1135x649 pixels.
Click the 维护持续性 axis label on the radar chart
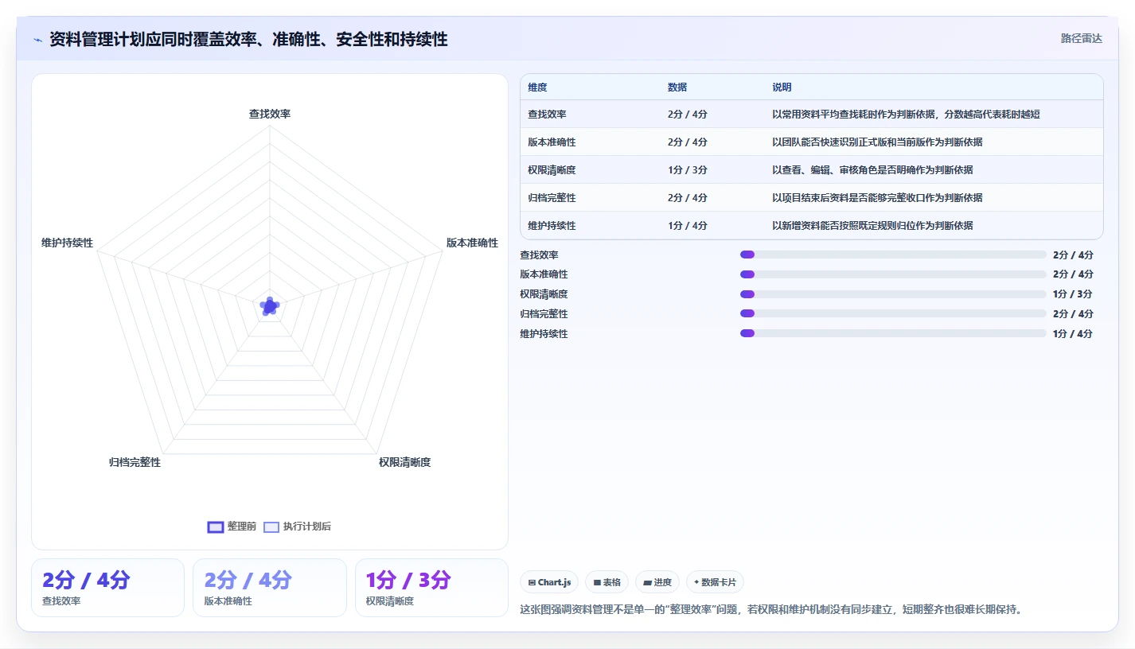pyautogui.click(x=68, y=243)
